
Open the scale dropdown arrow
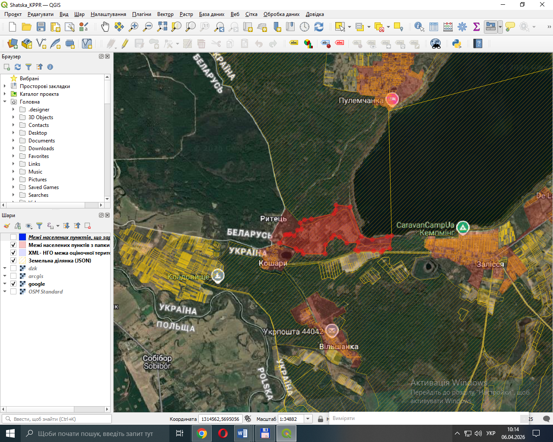tap(308, 419)
